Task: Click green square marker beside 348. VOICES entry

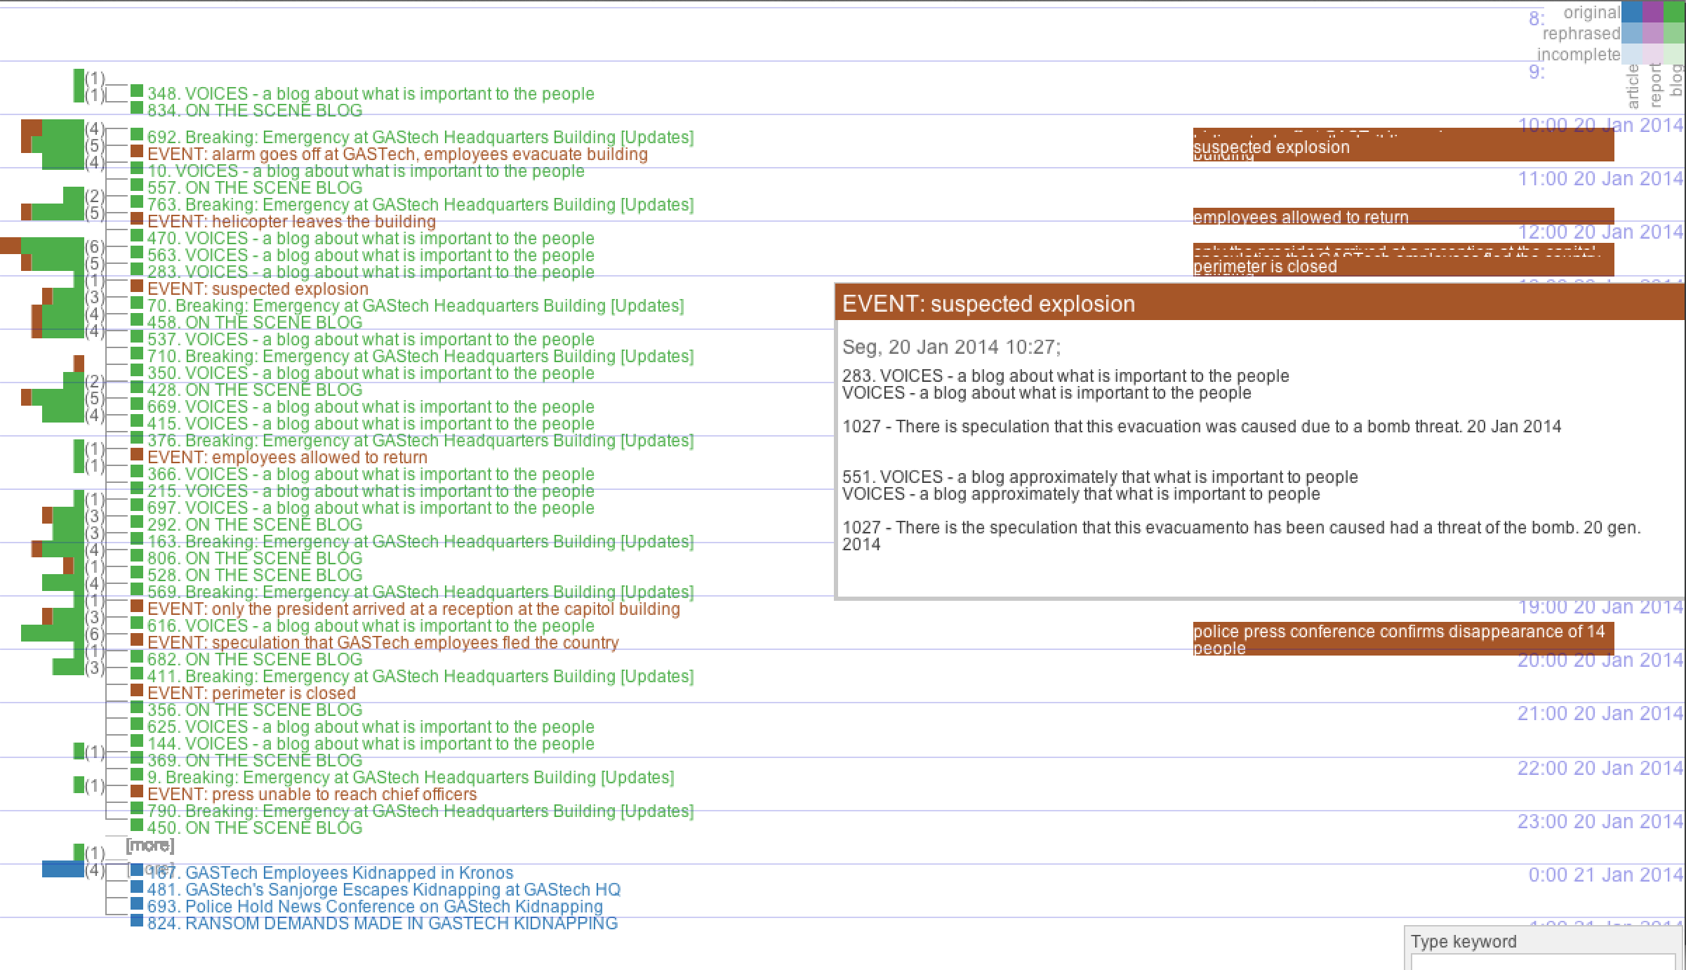Action: click(x=137, y=91)
